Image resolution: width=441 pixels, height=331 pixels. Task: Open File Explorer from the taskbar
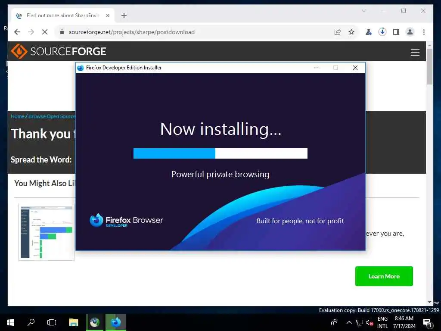click(73, 322)
